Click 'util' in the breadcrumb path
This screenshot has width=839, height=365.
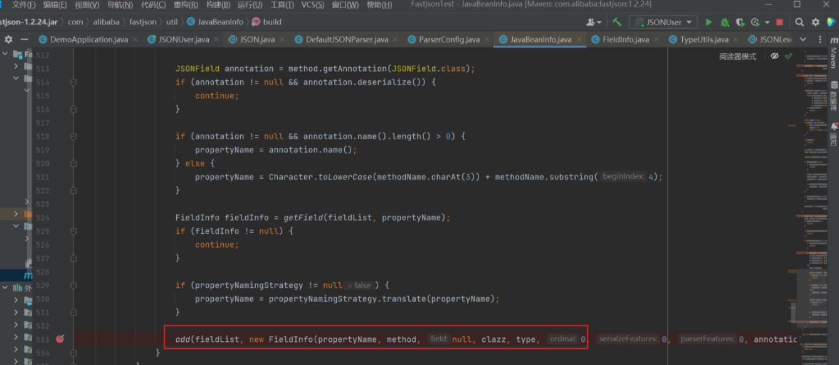pyautogui.click(x=172, y=22)
